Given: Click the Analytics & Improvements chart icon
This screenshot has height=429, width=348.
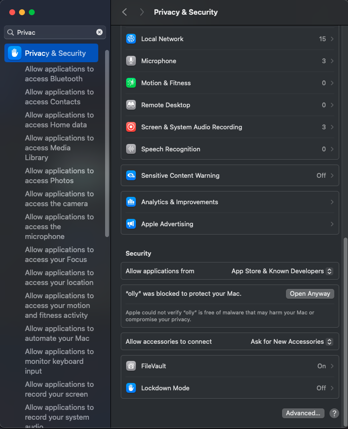Looking at the screenshot, I should 131,202.
